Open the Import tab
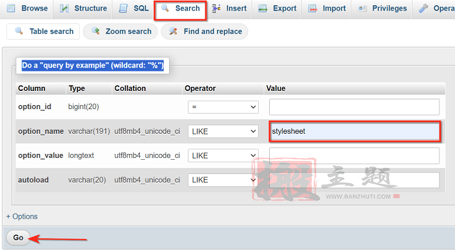 (x=327, y=8)
